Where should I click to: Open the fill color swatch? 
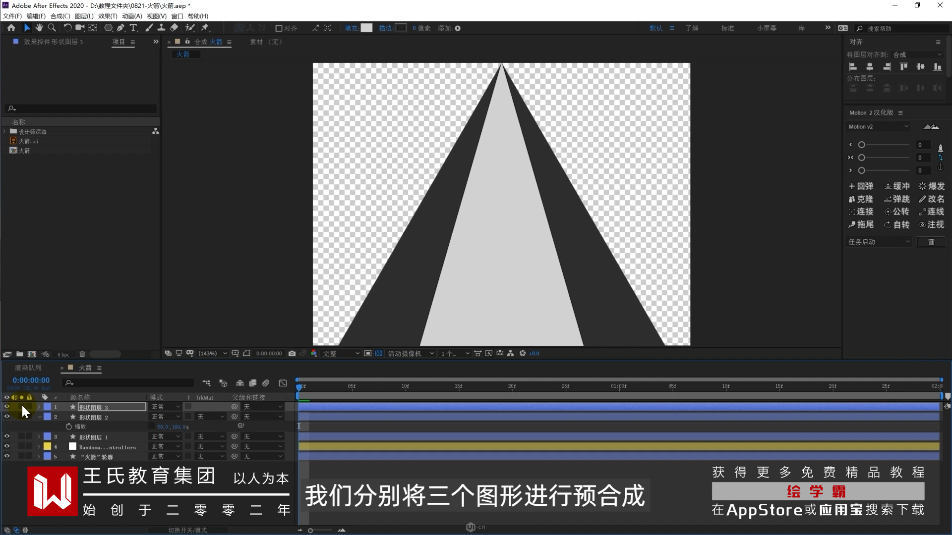366,28
